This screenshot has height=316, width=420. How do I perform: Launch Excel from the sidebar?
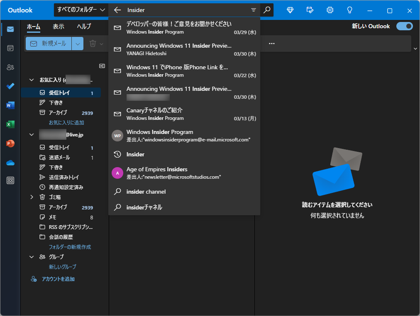pyautogui.click(x=10, y=124)
